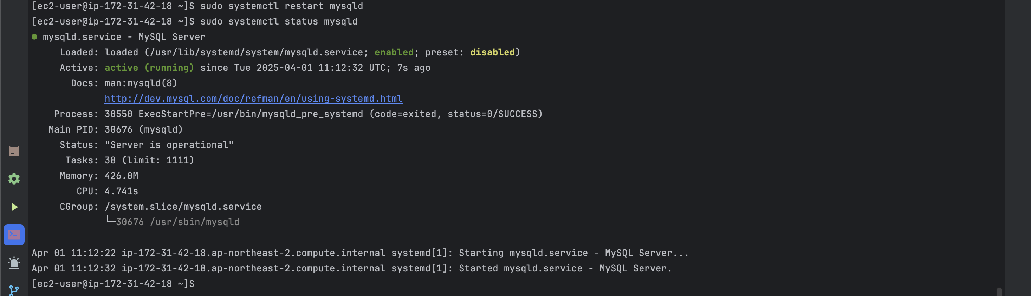The height and width of the screenshot is (296, 1031).
Task: Click the Main PID 30676 value
Action: coord(118,129)
